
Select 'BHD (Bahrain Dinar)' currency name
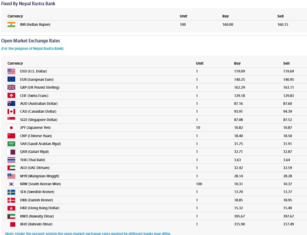[x=36, y=224]
